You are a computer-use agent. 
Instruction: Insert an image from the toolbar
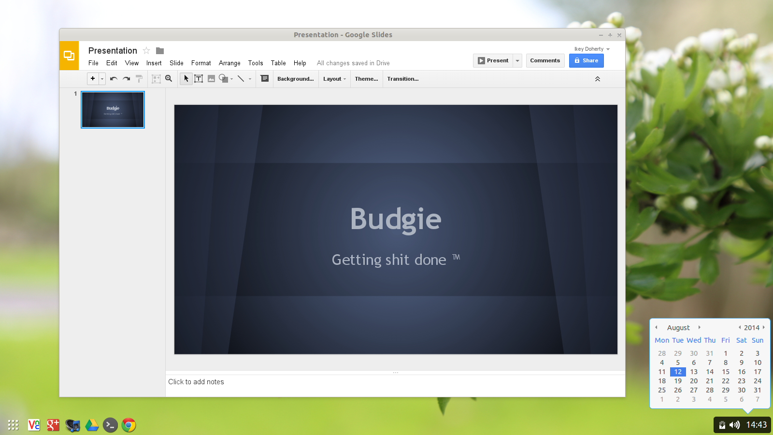pyautogui.click(x=211, y=79)
